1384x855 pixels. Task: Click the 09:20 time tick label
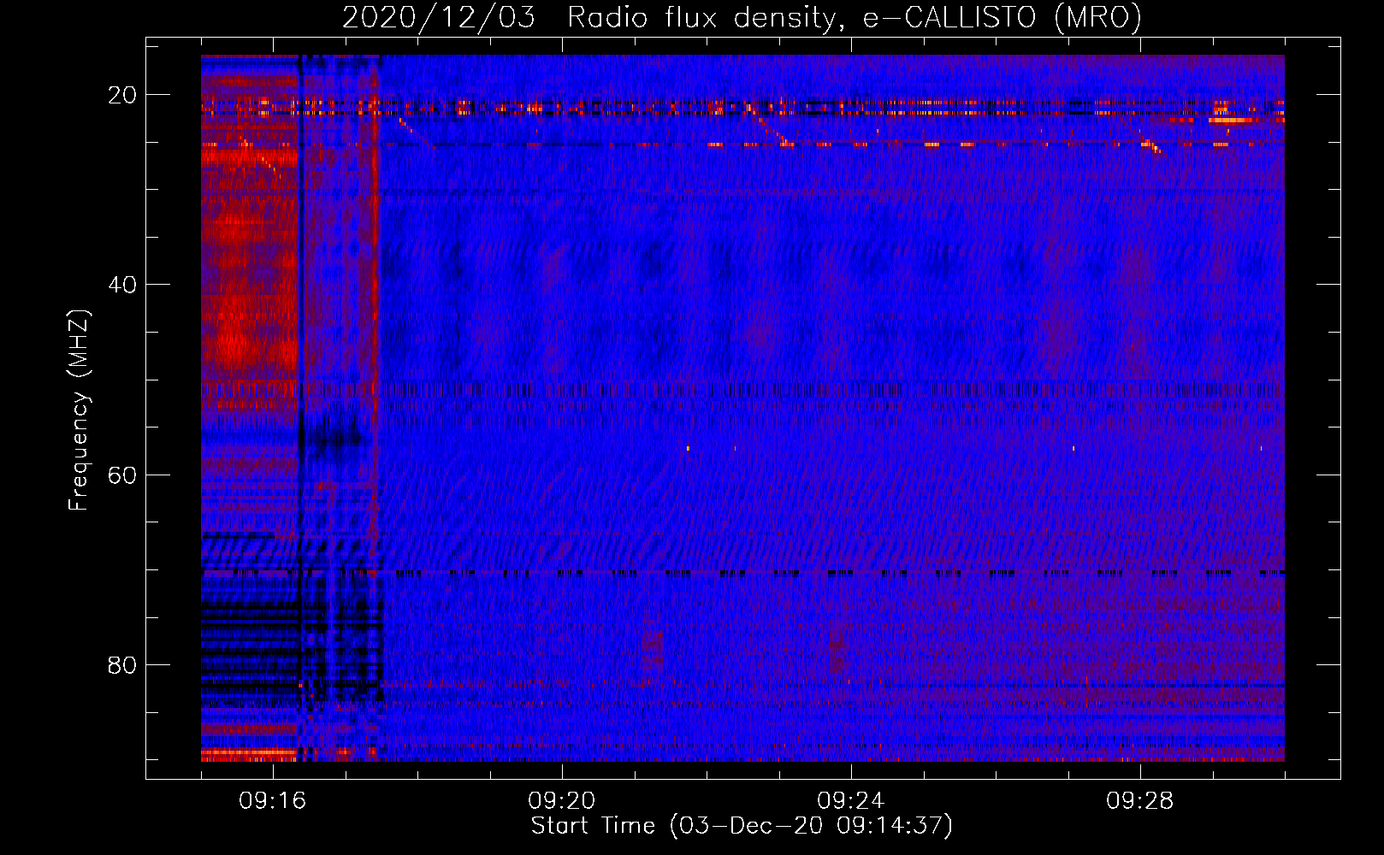562,801
